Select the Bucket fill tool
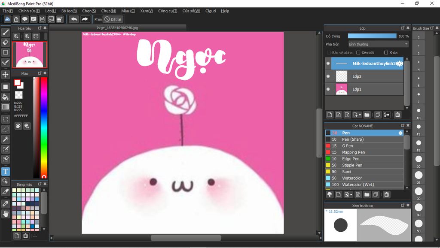The width and height of the screenshot is (440, 248). pyautogui.click(x=5, y=97)
